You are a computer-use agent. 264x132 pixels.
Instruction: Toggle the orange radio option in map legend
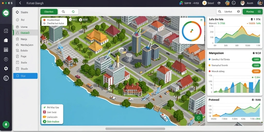(x=44, y=20)
